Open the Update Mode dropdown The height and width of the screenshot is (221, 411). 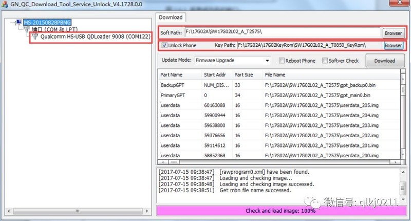click(267, 61)
